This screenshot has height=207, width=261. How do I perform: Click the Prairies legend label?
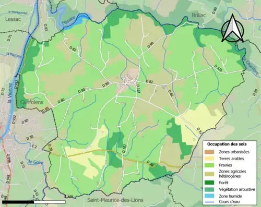pyautogui.click(x=226, y=165)
